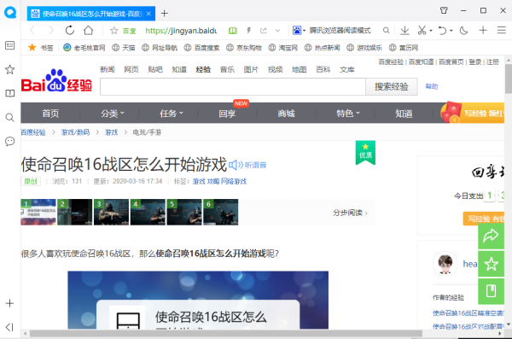Image resolution: width=512 pixels, height=339 pixels.
Task: Go to 首页 in navigation bar
Action: point(50,114)
